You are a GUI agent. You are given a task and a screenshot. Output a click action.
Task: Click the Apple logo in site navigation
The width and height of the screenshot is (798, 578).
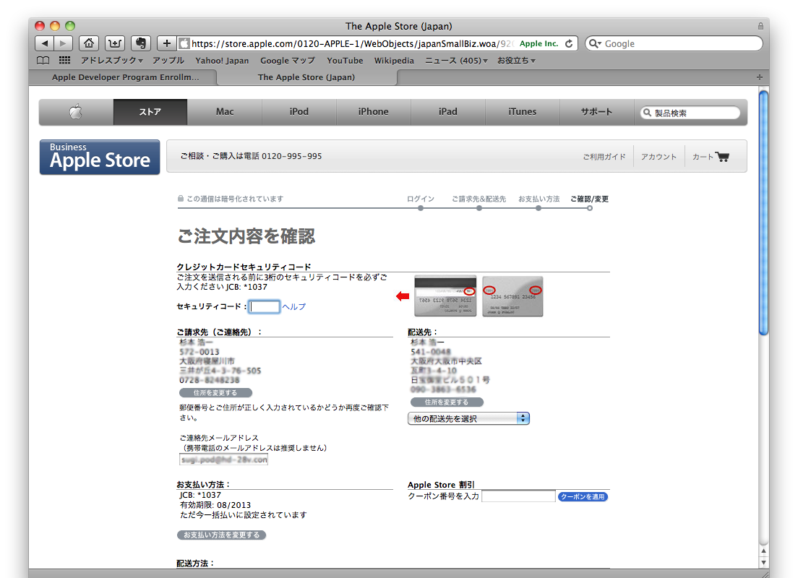76,112
